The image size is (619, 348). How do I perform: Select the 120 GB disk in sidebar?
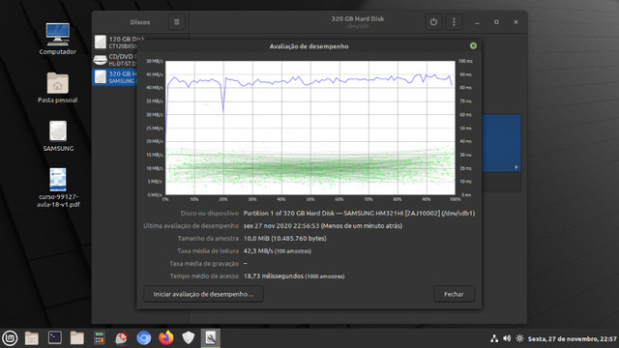click(x=114, y=43)
